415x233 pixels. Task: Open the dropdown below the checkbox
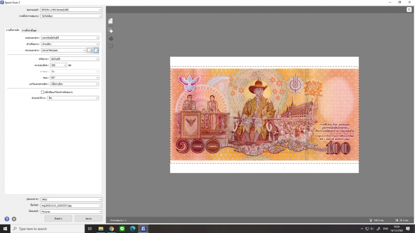[73, 98]
